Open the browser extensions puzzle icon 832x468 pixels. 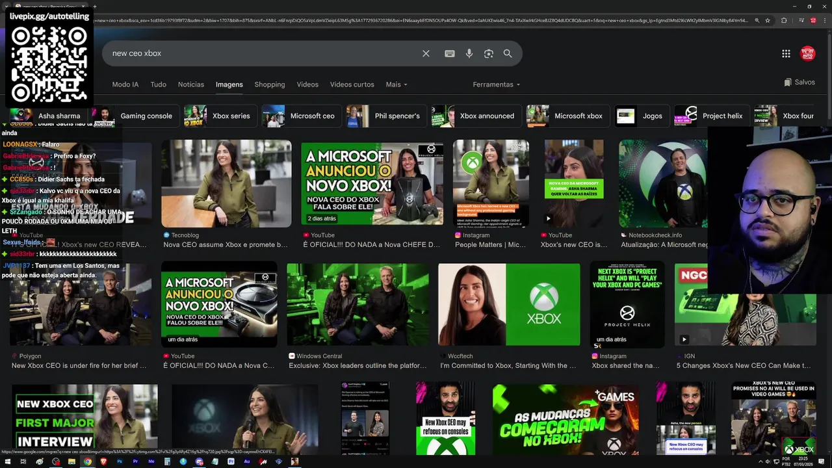point(784,20)
